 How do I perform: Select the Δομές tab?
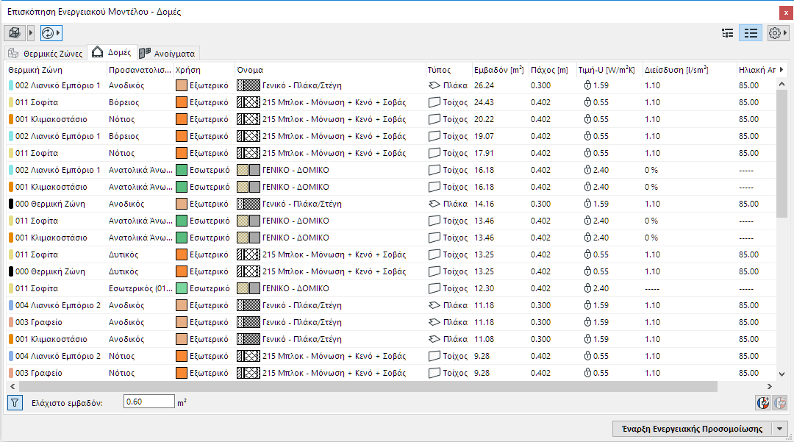[x=112, y=52]
